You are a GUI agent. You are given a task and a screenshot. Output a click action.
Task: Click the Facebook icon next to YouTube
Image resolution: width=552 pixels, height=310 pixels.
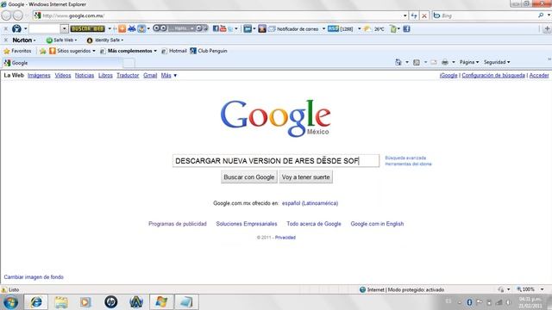click(216, 28)
